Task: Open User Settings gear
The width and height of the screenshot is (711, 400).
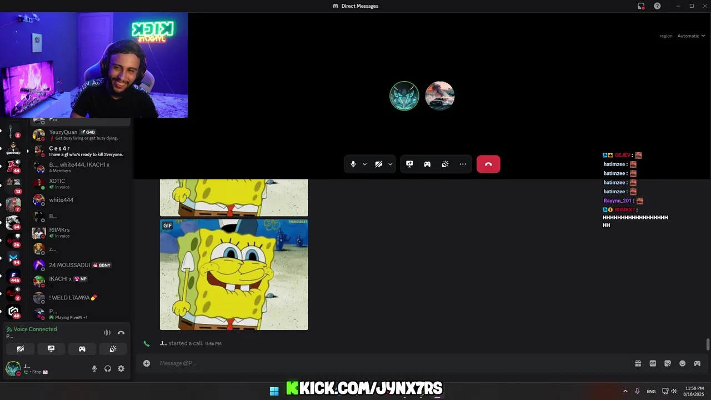Action: [x=121, y=368]
